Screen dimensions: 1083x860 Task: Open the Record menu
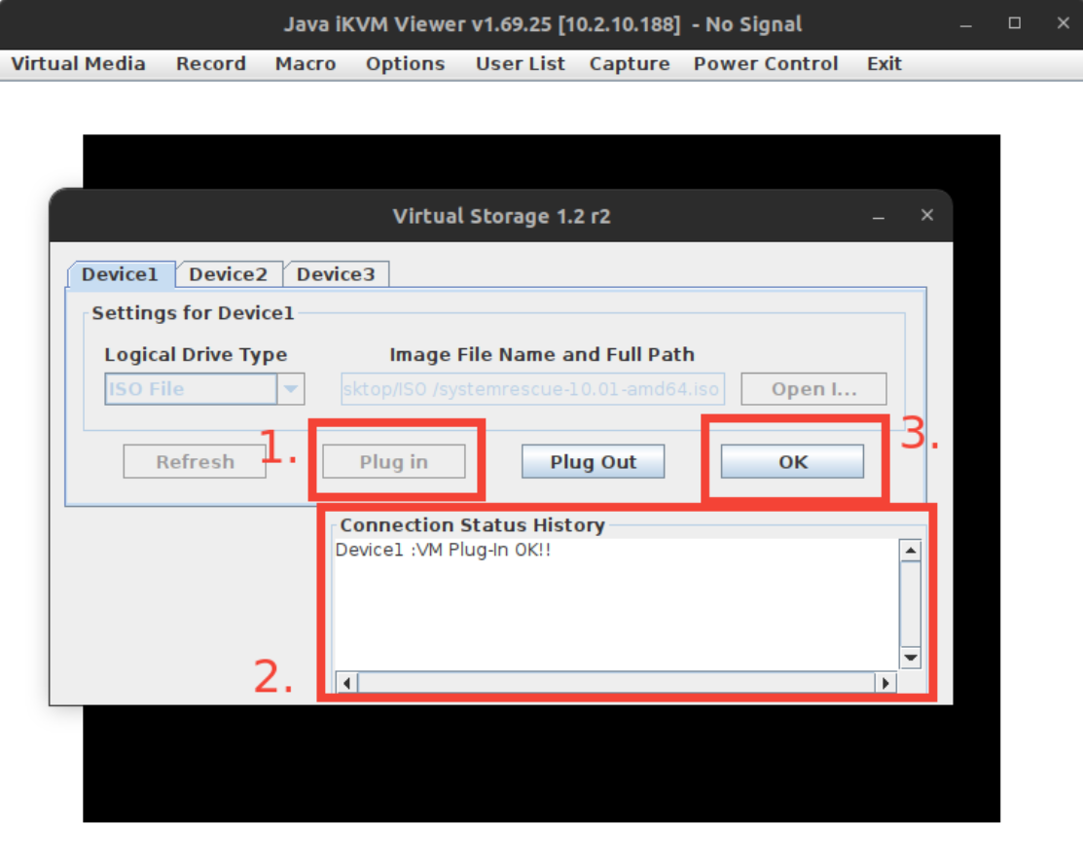pyautogui.click(x=210, y=64)
